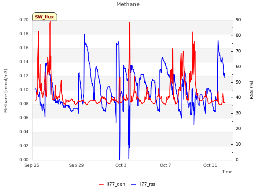Click the Oct 7 x-axis tick label
Screen dimensions: 257x192
165,165
